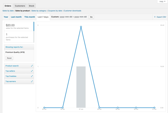Click the Export CSV download arrow icon

[x=155, y=17]
